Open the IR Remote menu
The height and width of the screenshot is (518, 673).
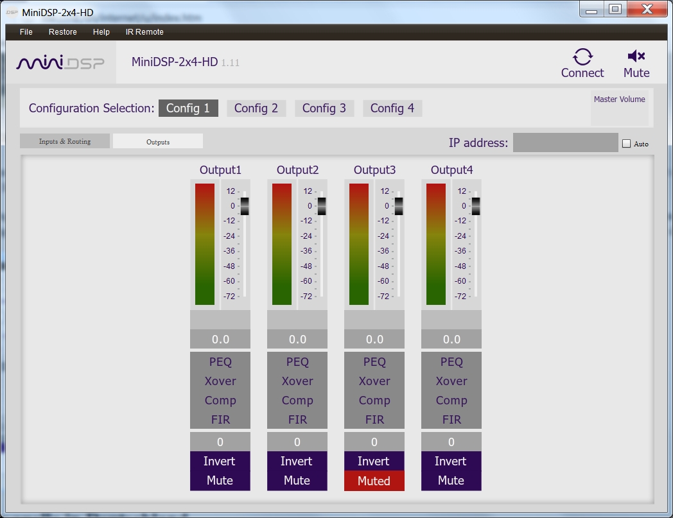pyautogui.click(x=144, y=31)
